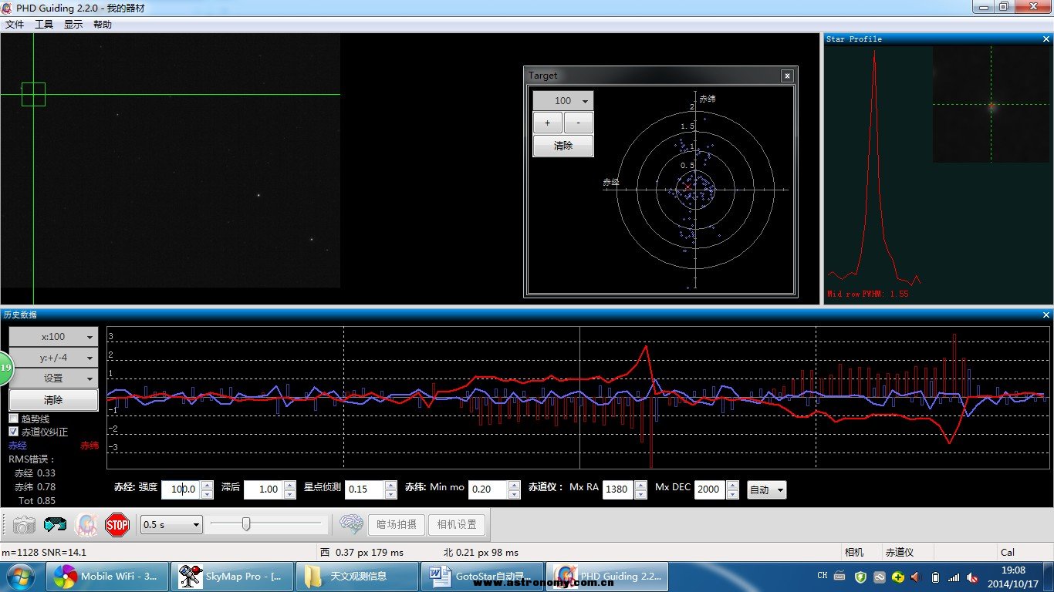The width and height of the screenshot is (1054, 592).
Task: Click the CH input language indicator
Action: (x=823, y=576)
